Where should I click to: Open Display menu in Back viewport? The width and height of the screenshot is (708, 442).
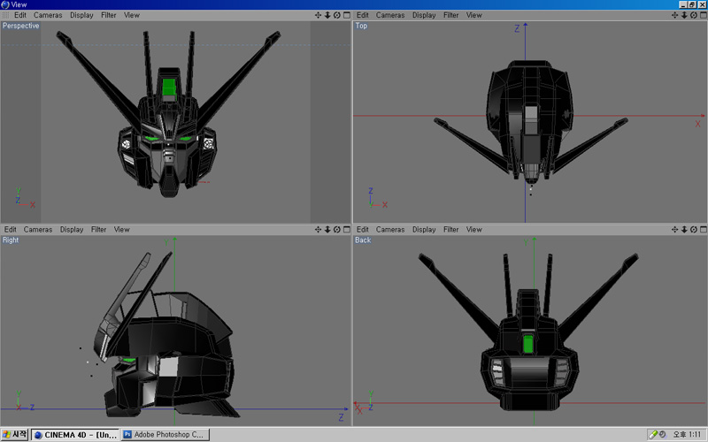(424, 230)
